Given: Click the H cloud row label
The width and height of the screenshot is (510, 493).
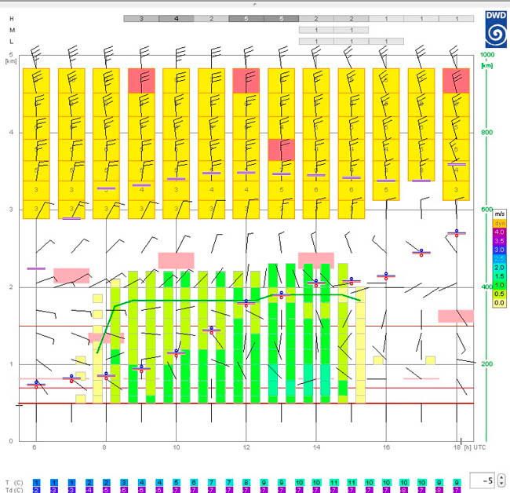Looking at the screenshot, I should [x=12, y=19].
